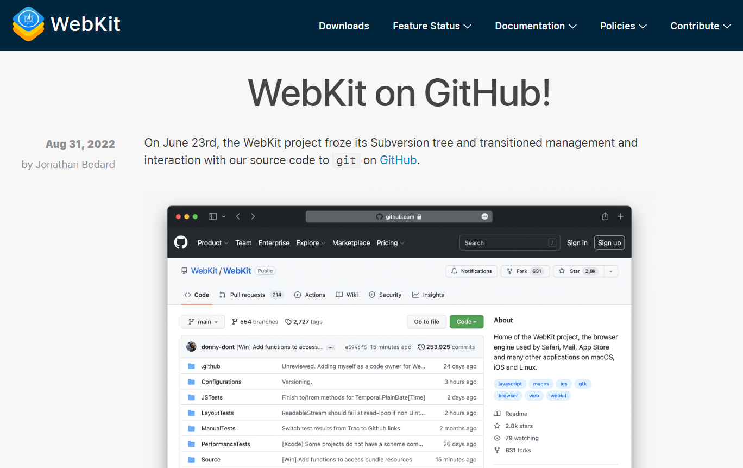This screenshot has width=743, height=468.
Task: Click the ios topic tag
Action: point(564,384)
